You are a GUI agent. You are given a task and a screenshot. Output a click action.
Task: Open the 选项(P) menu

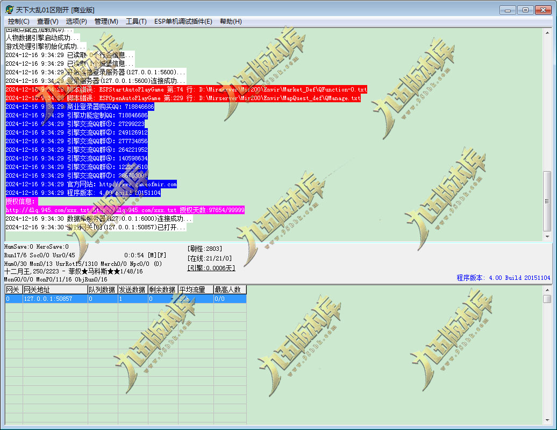click(x=76, y=22)
